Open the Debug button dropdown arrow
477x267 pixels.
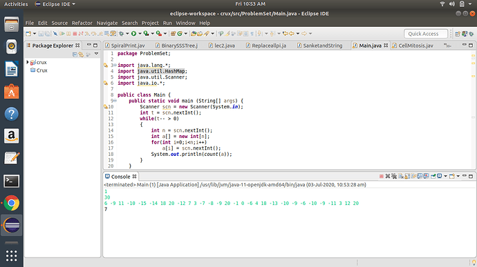[127, 33]
